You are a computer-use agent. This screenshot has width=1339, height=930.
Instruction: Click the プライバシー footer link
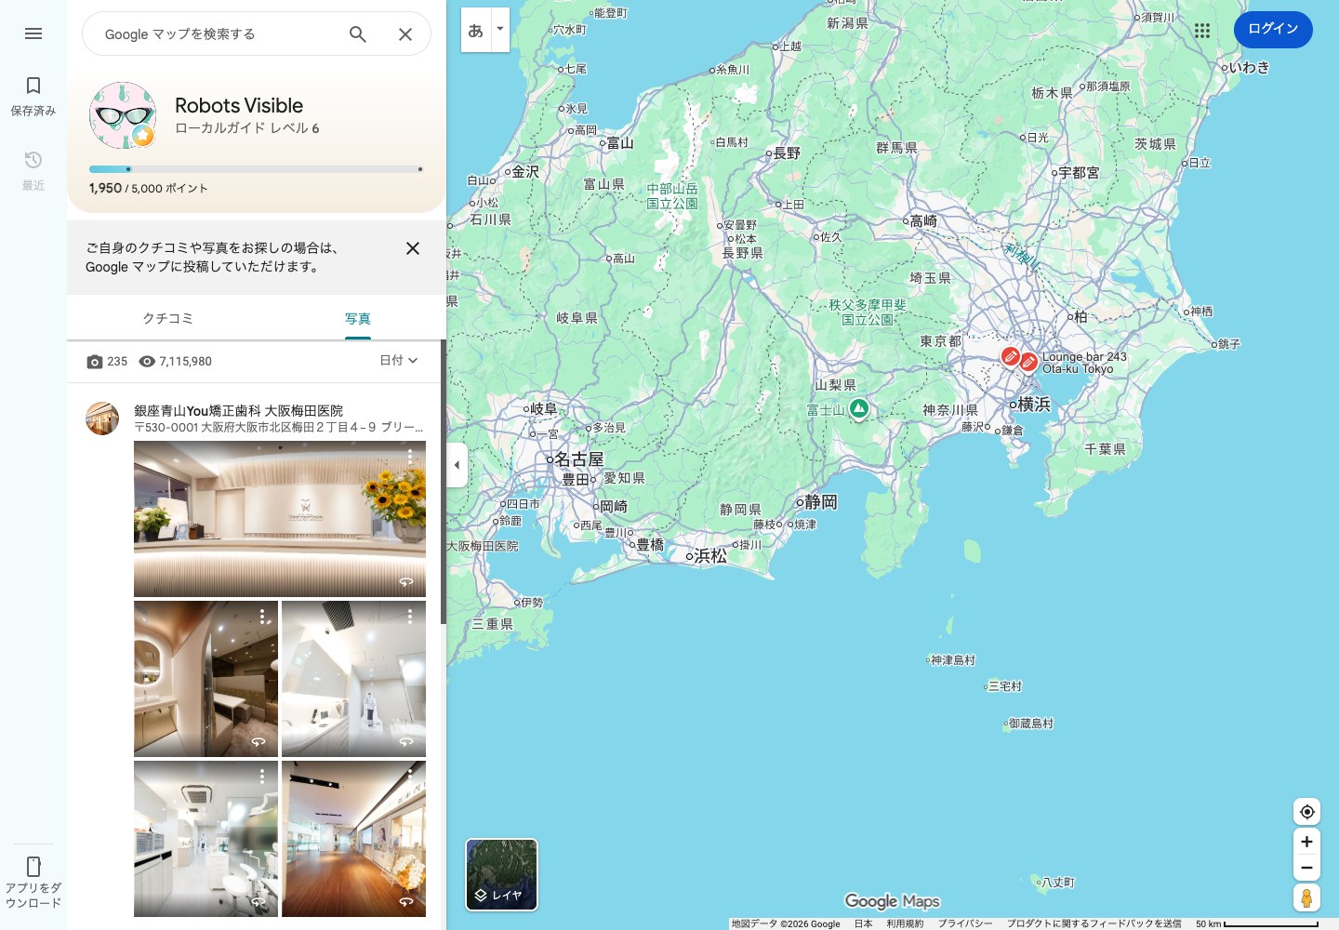point(965,923)
